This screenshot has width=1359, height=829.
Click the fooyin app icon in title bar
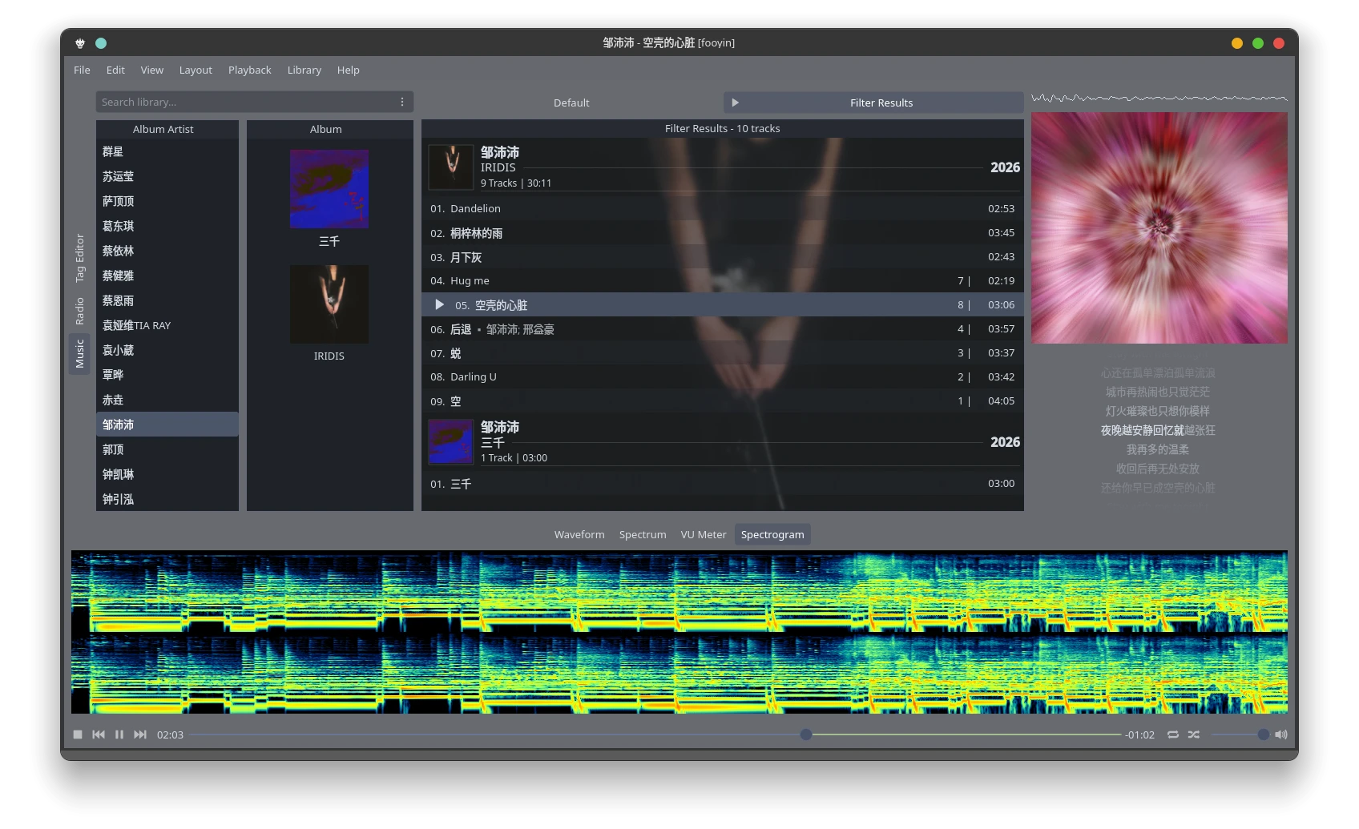(80, 43)
